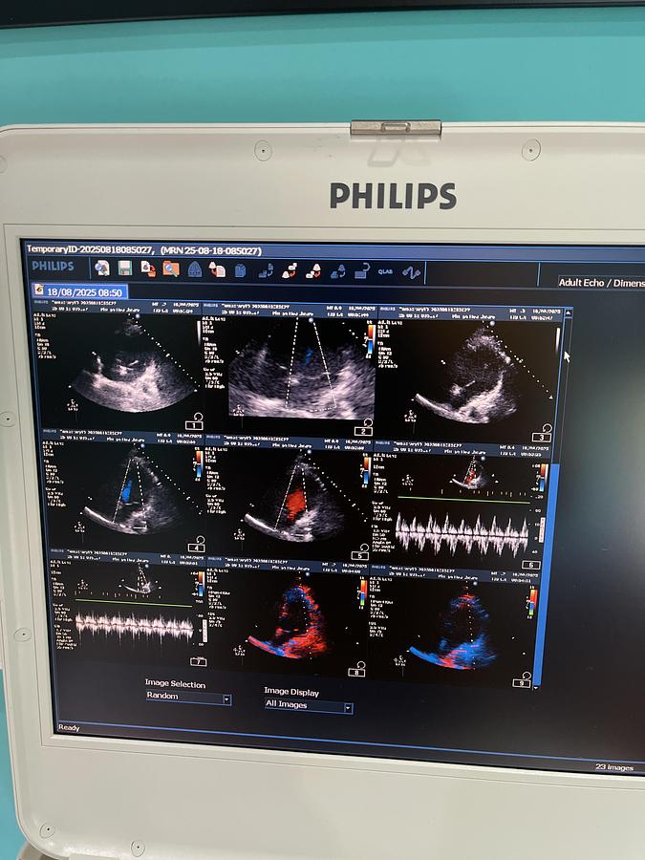The image size is (645, 860).
Task: Click the TemporaryID-20250818085027 title text
Action: 90,249
